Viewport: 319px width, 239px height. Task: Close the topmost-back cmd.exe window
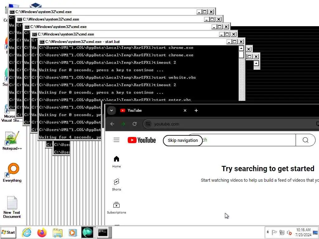(212, 12)
